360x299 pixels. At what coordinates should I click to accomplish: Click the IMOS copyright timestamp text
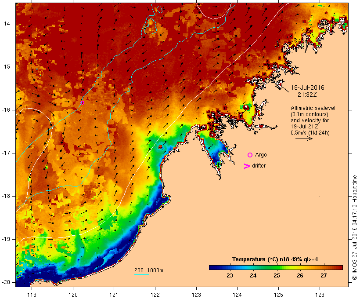(355, 227)
